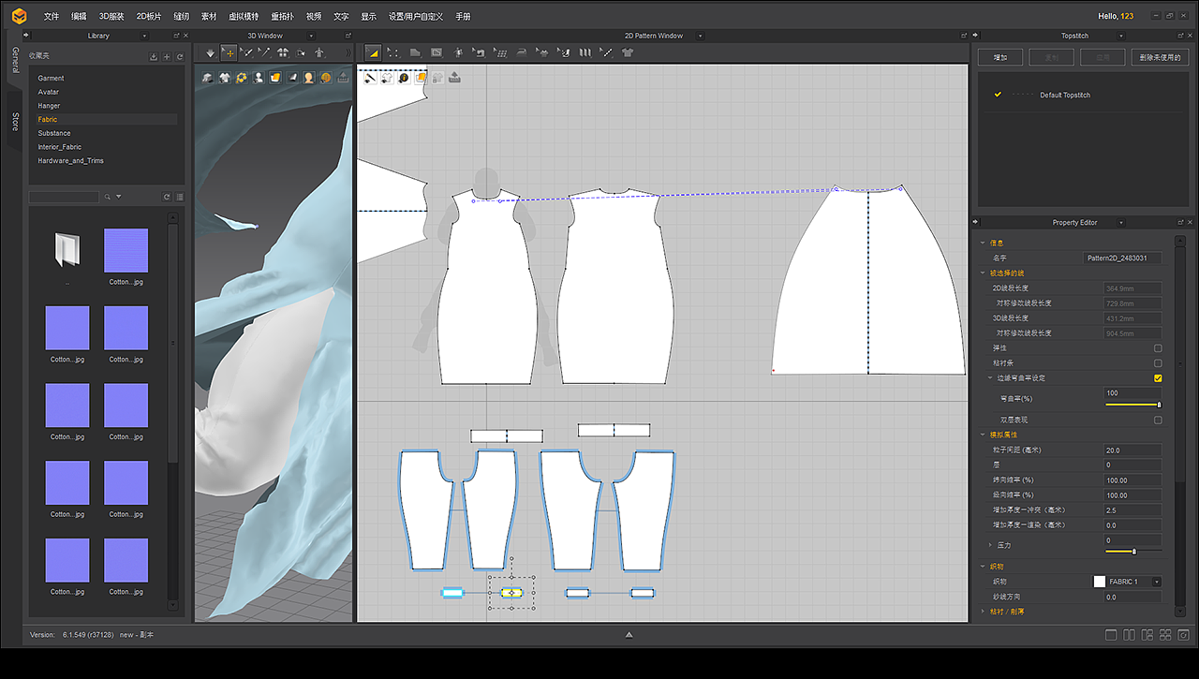Screen dimensions: 1199x679
Task: Open the Library panel dropdown arrow
Action: click(143, 36)
